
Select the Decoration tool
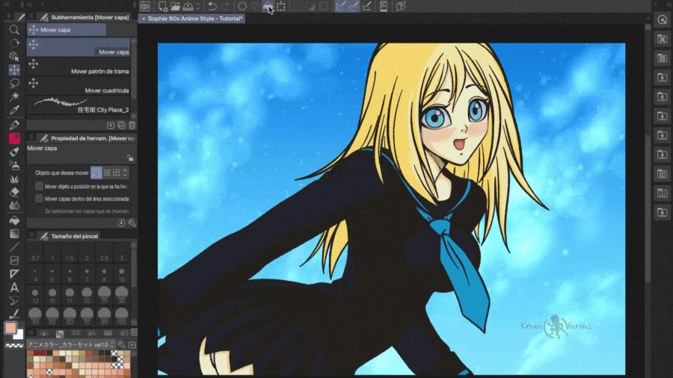[x=14, y=179]
